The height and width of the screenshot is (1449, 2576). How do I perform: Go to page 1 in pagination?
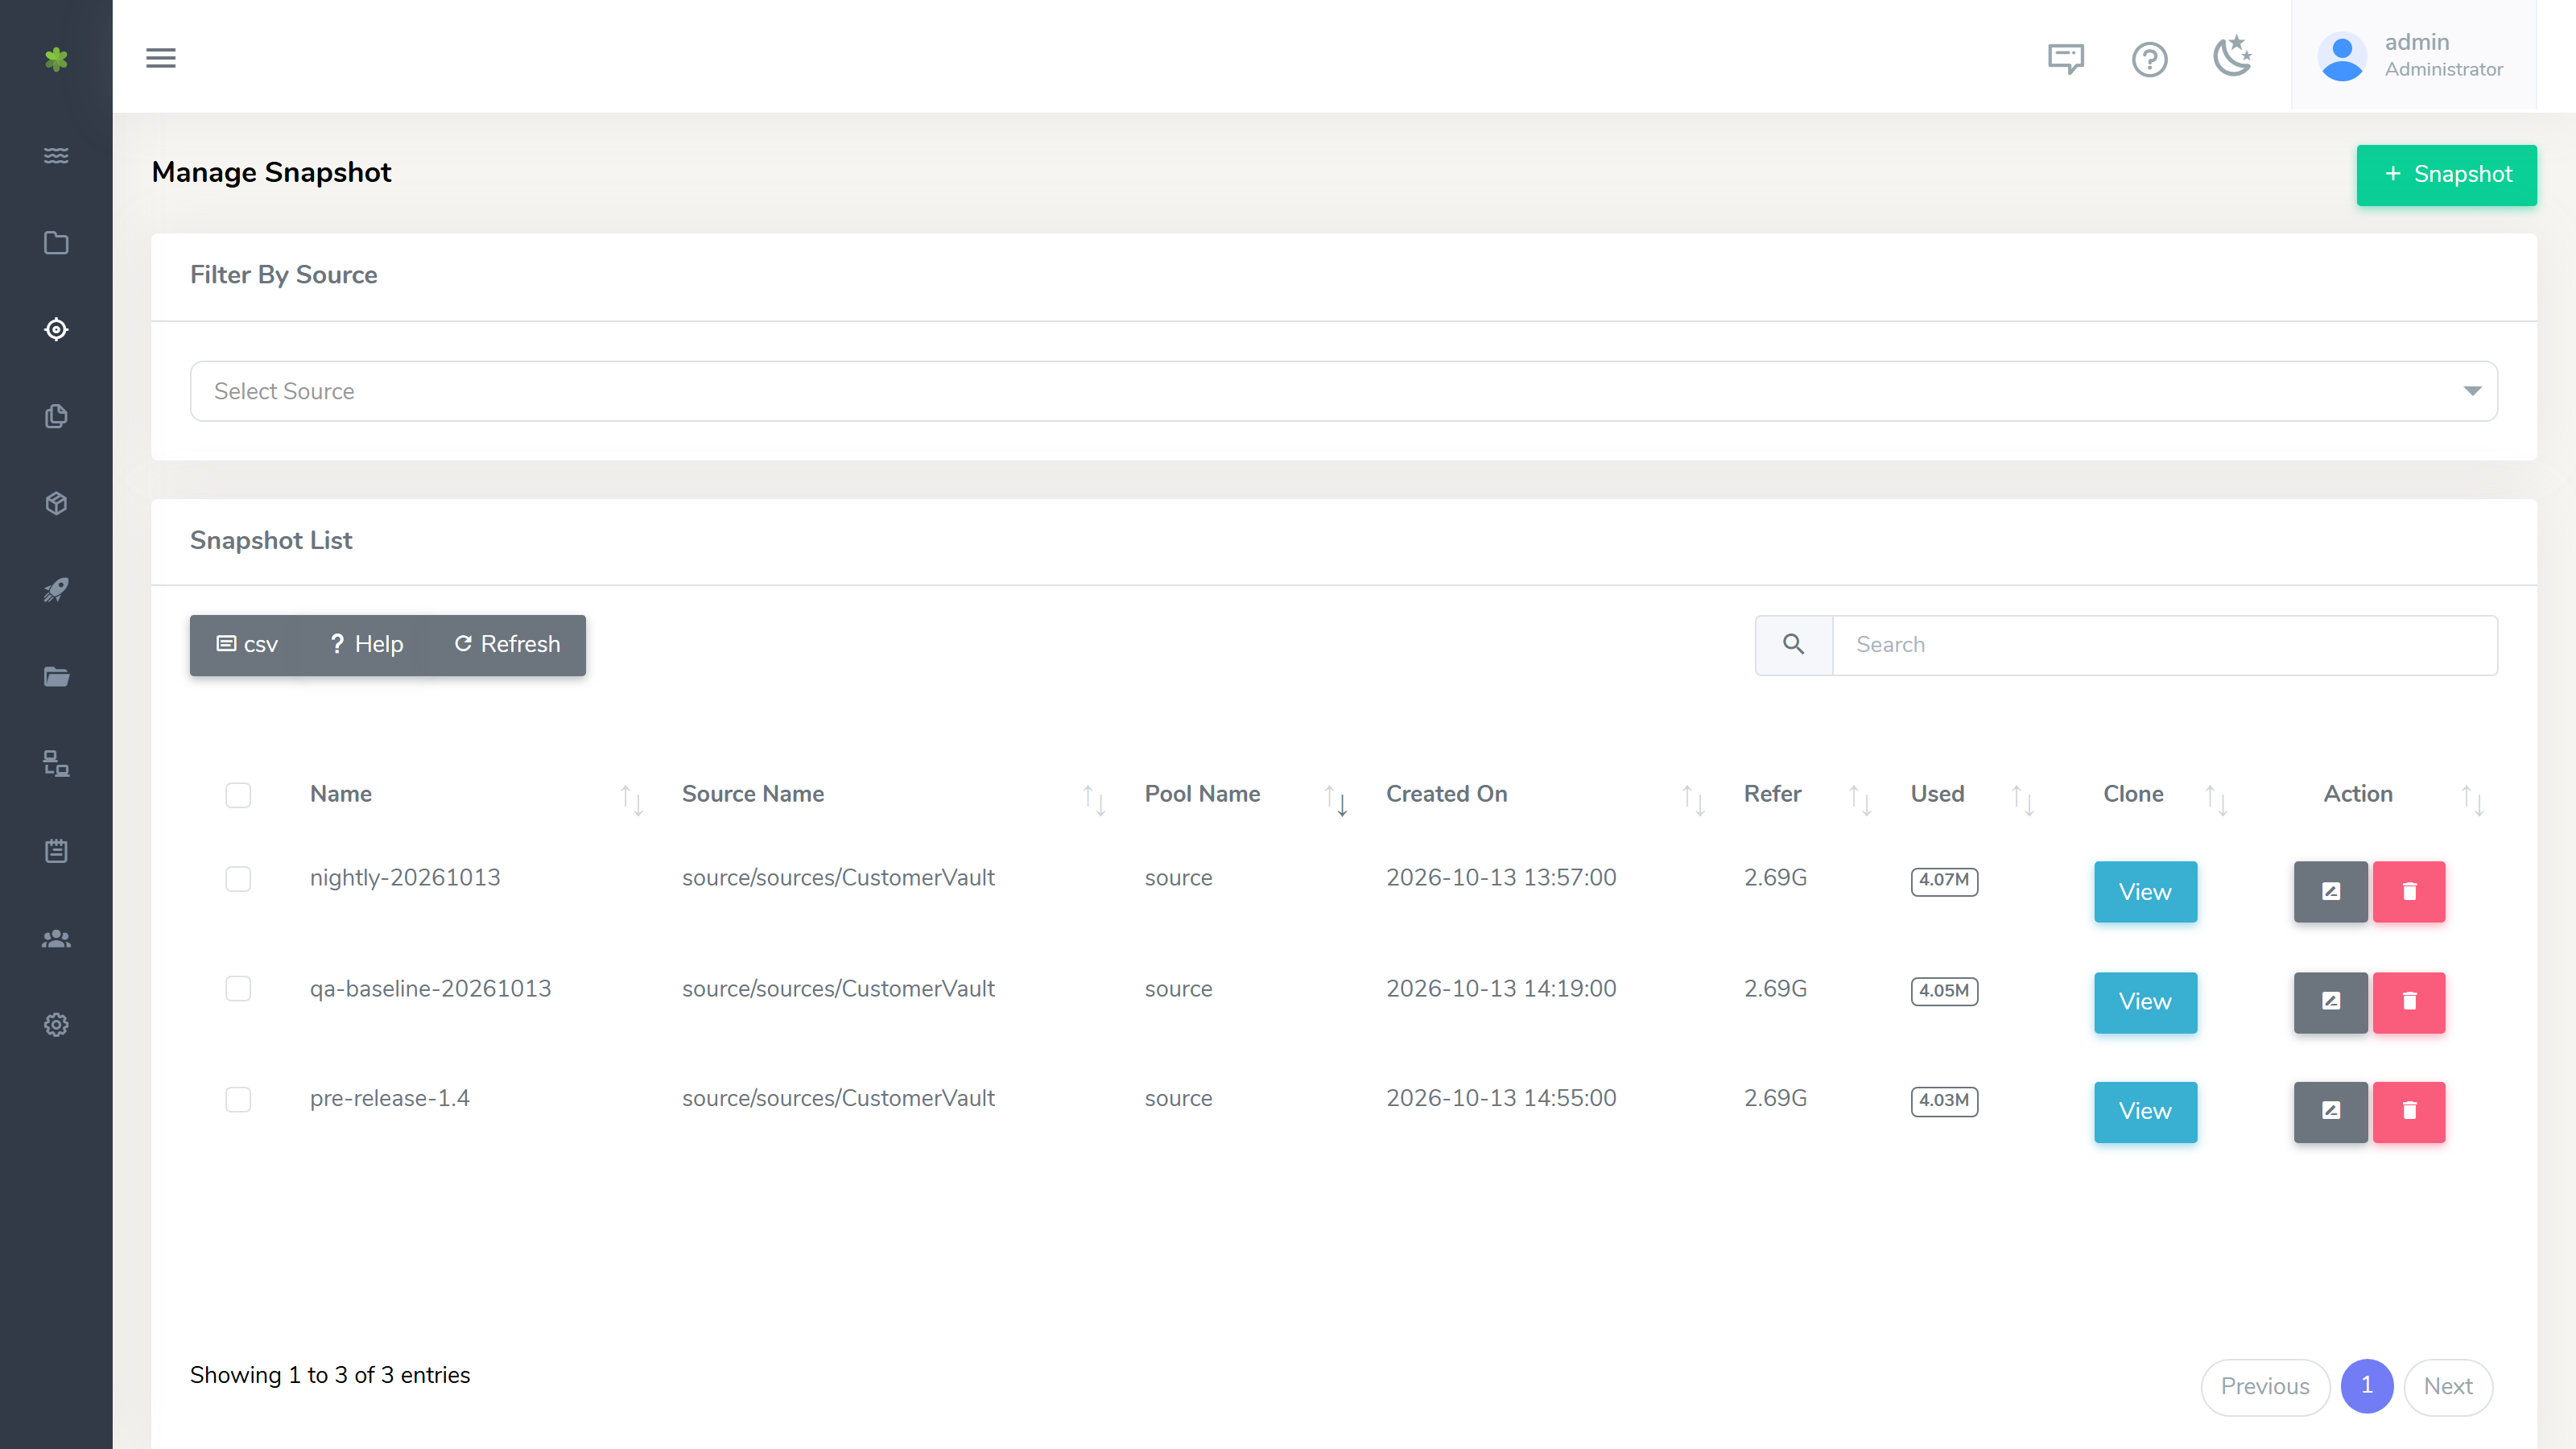2367,1386
